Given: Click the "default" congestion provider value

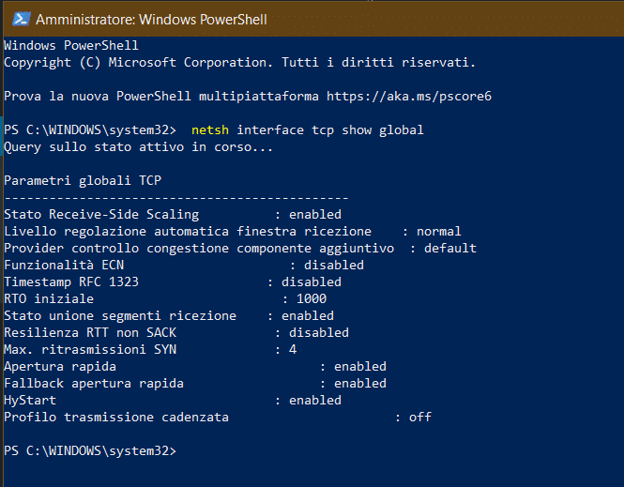Looking at the screenshot, I should 449,249.
